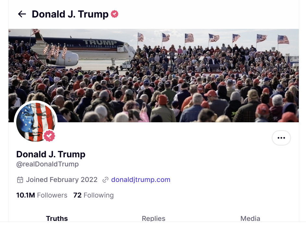Switch to the Replies tab

tap(153, 218)
